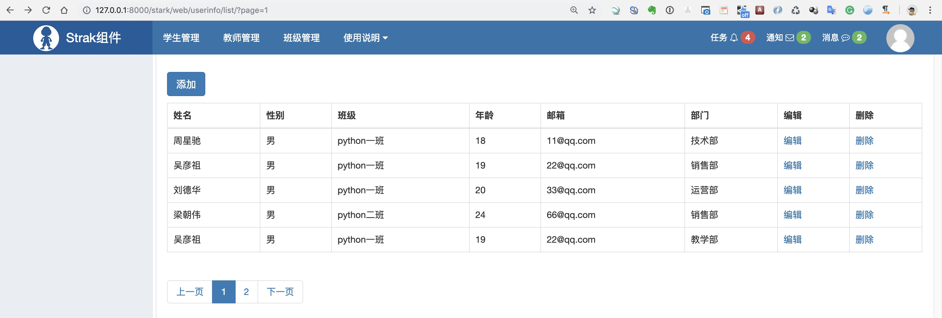Open the 教师管理 menu
This screenshot has width=942, height=318.
click(241, 38)
